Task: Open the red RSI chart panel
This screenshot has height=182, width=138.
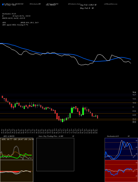Action: pyautogui.click(x=121, y=171)
